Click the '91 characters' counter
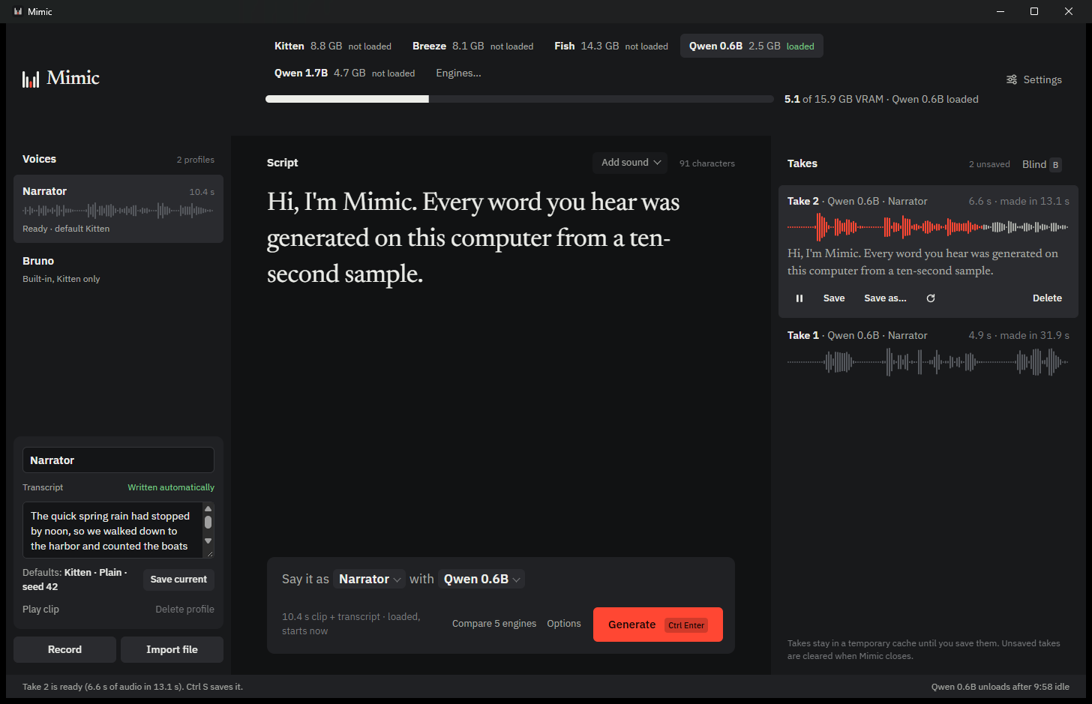Image resolution: width=1092 pixels, height=704 pixels. coord(707,163)
